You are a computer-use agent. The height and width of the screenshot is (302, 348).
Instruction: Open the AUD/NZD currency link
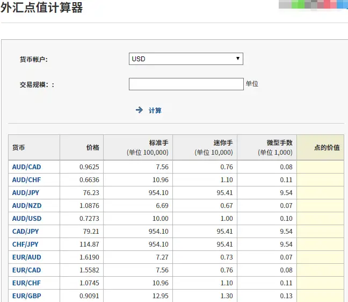(27, 206)
